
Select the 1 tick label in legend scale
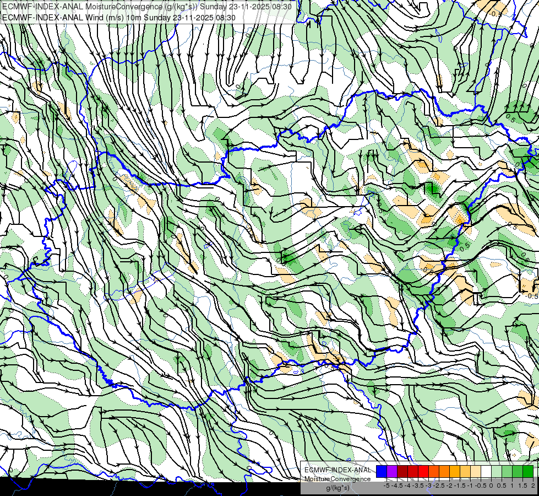[512, 486]
